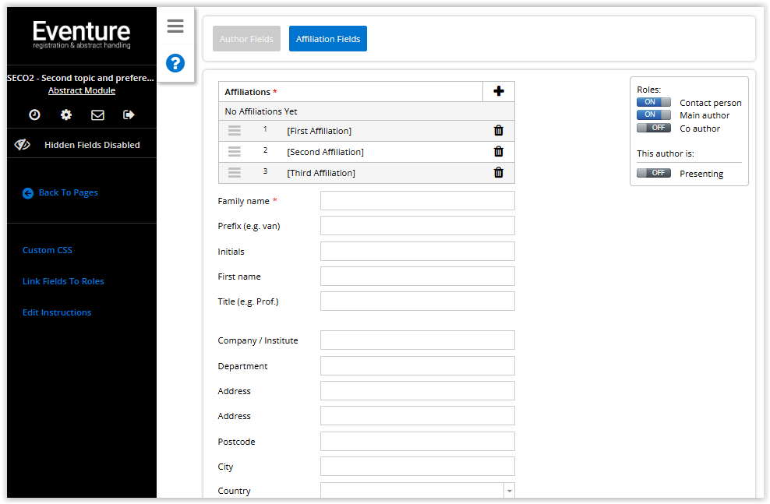
Task: Add affiliation with the plus icon
Action: 499,91
